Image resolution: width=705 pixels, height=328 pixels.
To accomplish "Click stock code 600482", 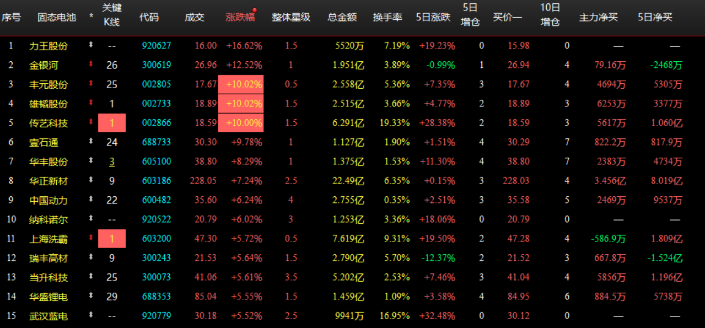I will click(x=157, y=200).
